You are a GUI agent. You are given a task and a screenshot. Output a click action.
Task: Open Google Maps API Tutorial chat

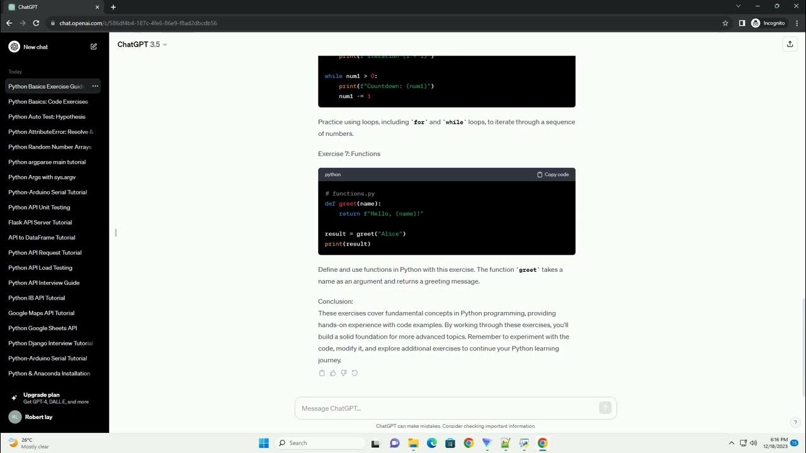(53, 313)
